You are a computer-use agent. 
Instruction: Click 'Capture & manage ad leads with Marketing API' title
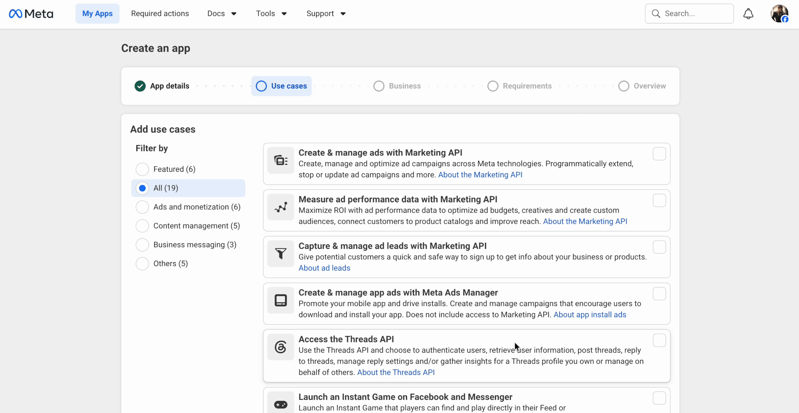[x=393, y=246]
